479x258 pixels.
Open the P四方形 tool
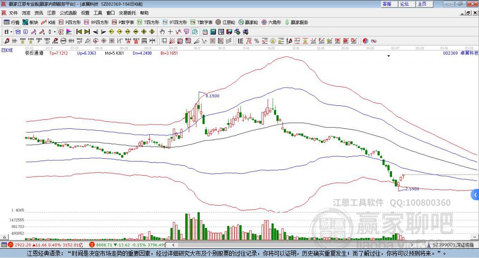point(70,22)
